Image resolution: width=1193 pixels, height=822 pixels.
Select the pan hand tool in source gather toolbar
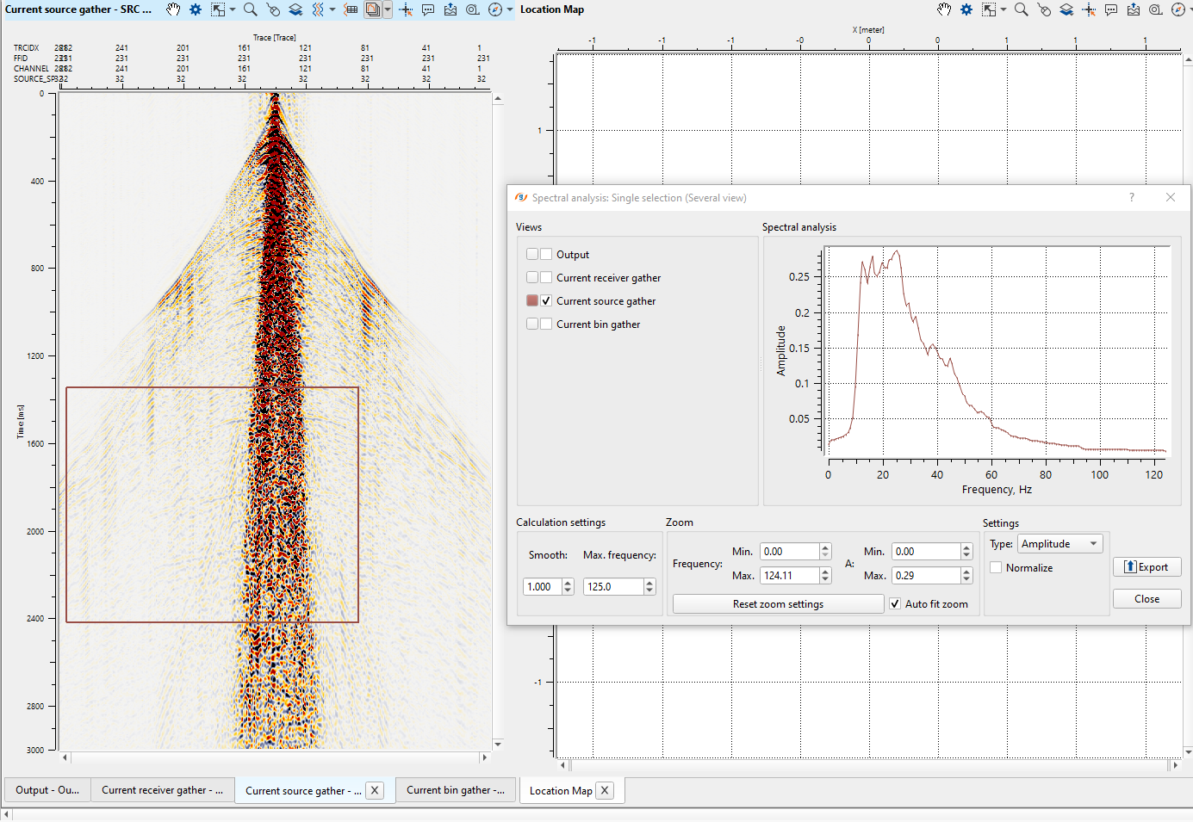point(173,9)
